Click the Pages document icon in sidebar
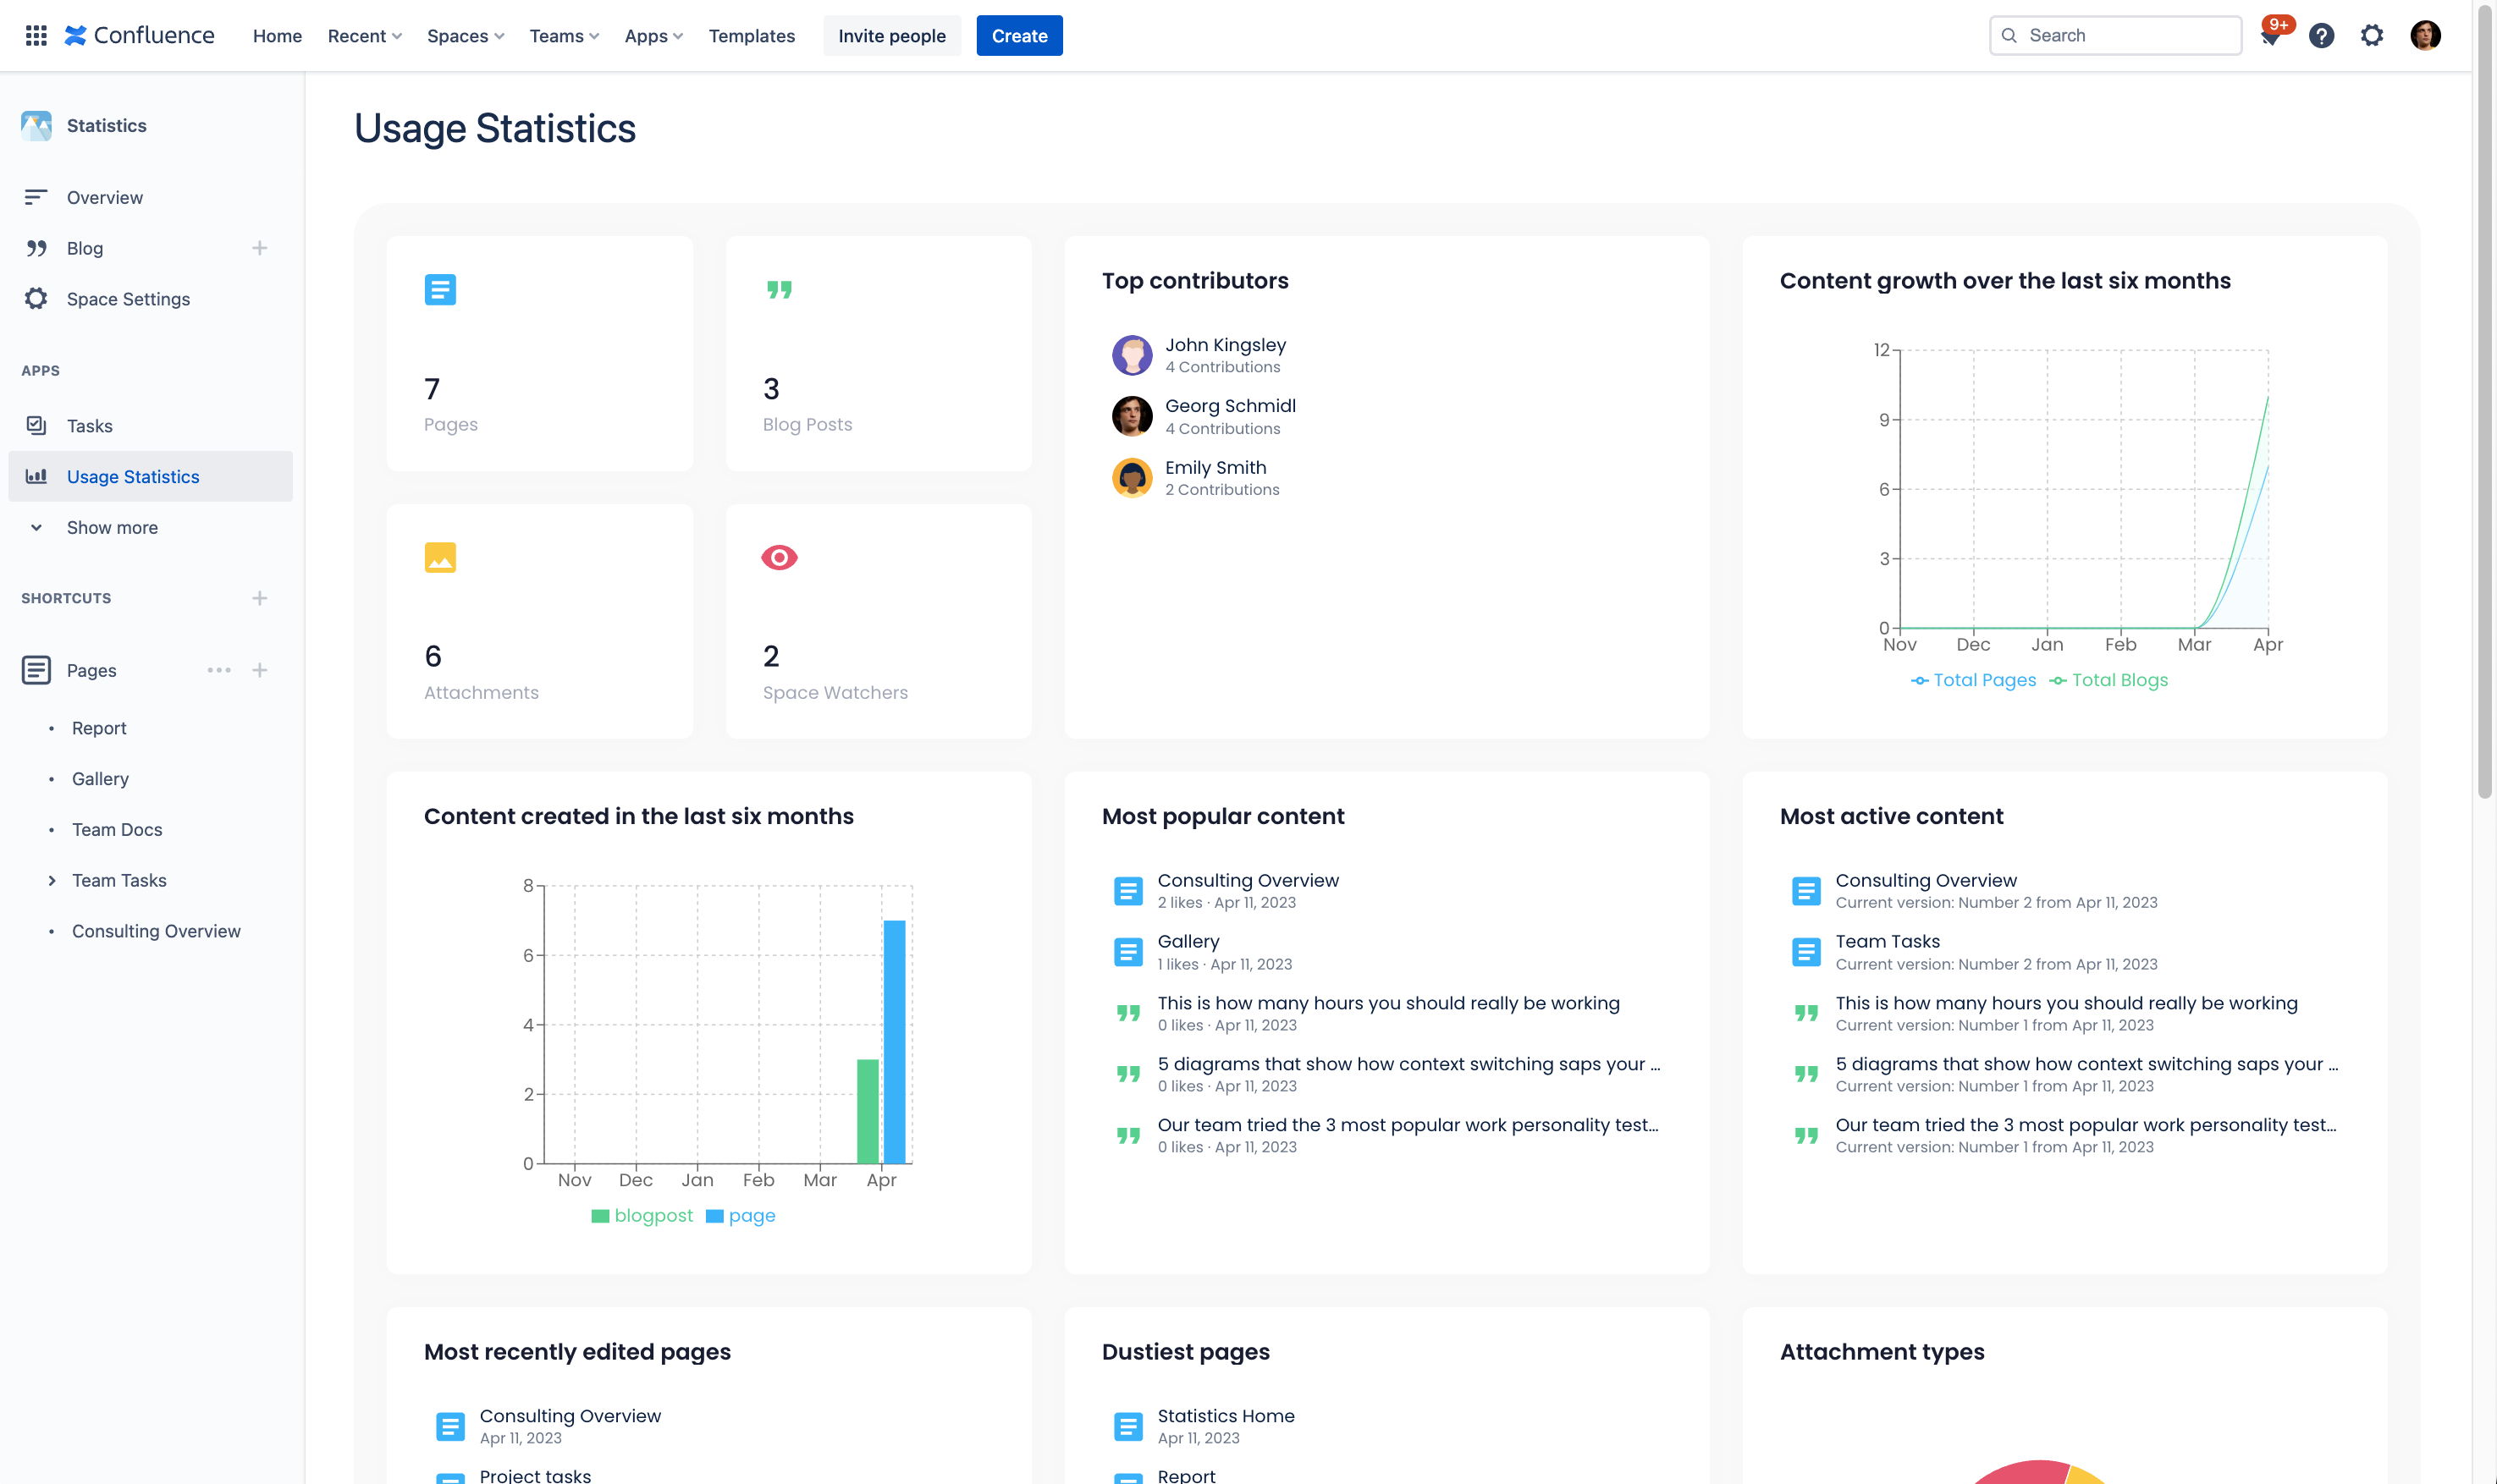Image resolution: width=2497 pixels, height=1484 pixels. click(36, 670)
